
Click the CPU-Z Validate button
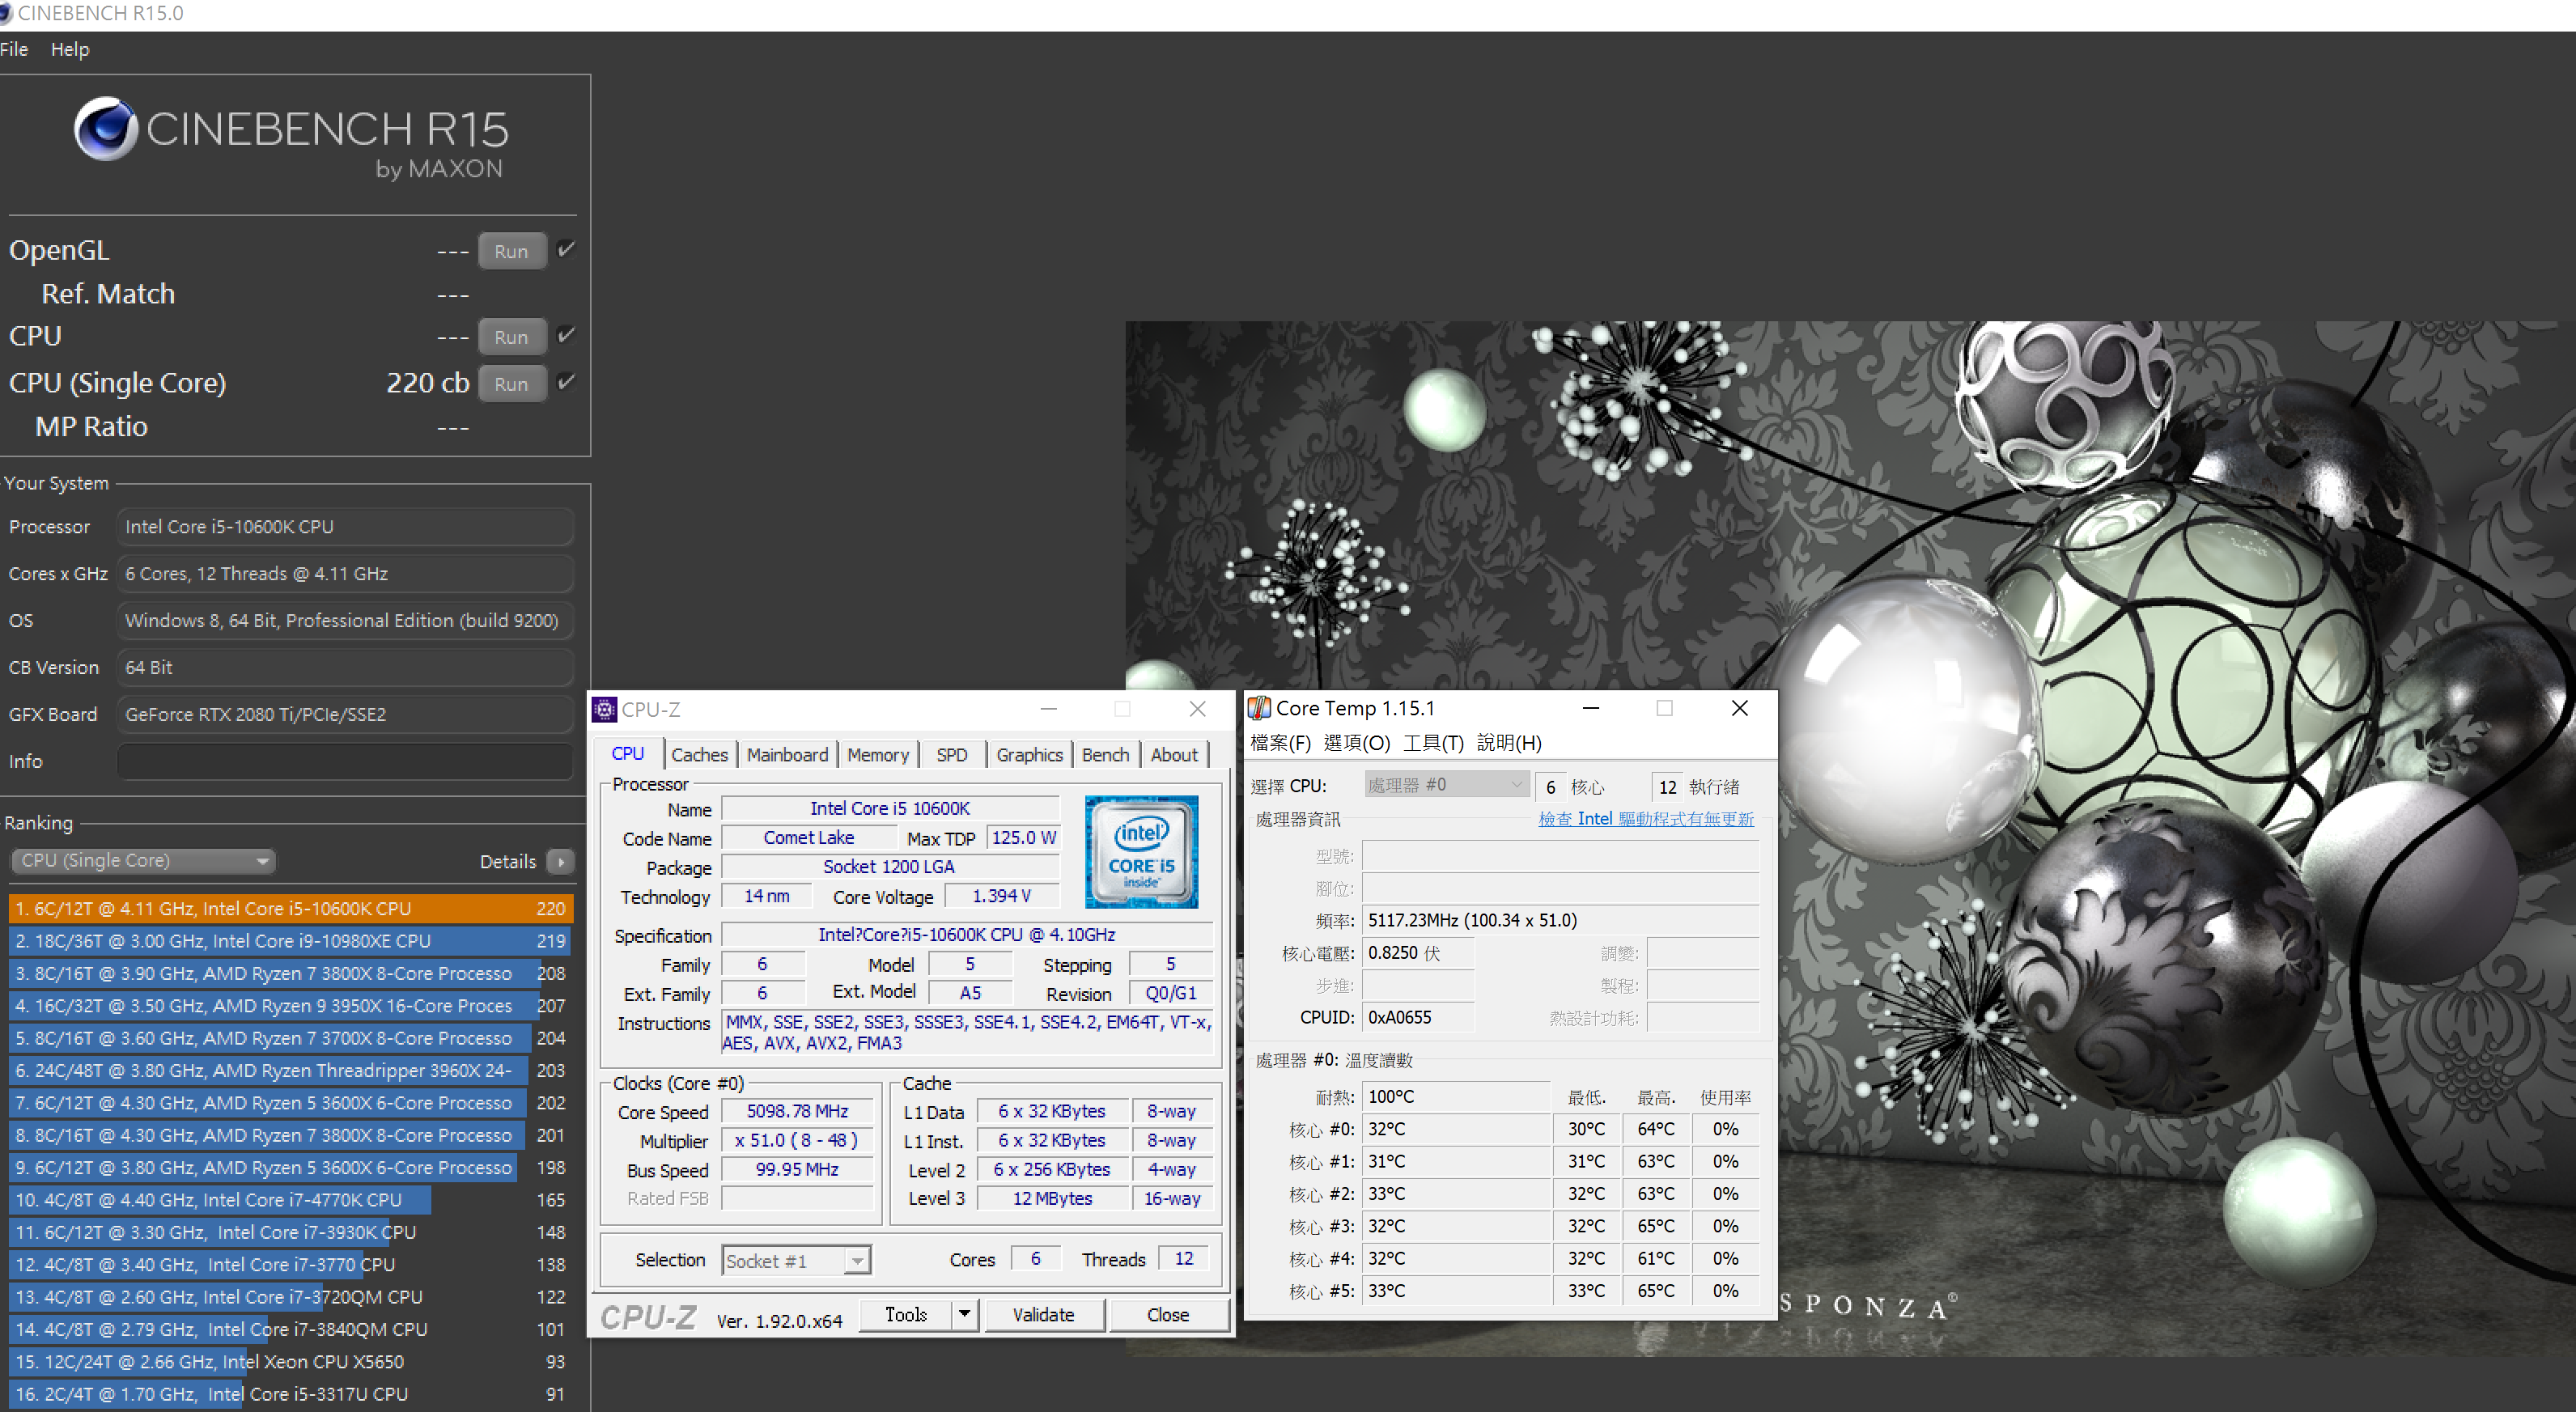tap(1044, 1314)
